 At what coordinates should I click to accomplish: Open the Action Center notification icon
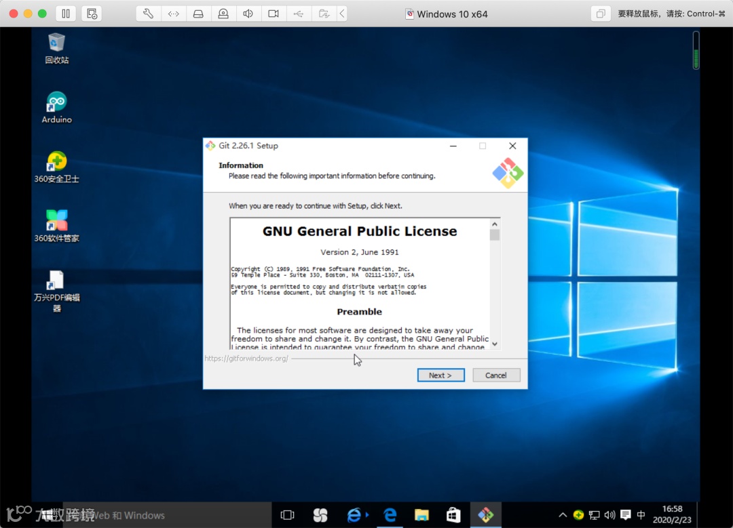coord(626,515)
